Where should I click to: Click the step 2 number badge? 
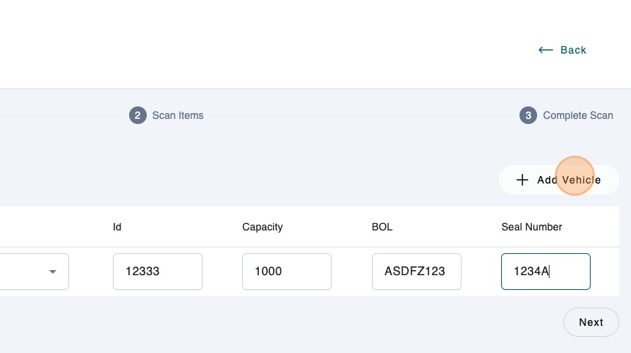(x=137, y=115)
